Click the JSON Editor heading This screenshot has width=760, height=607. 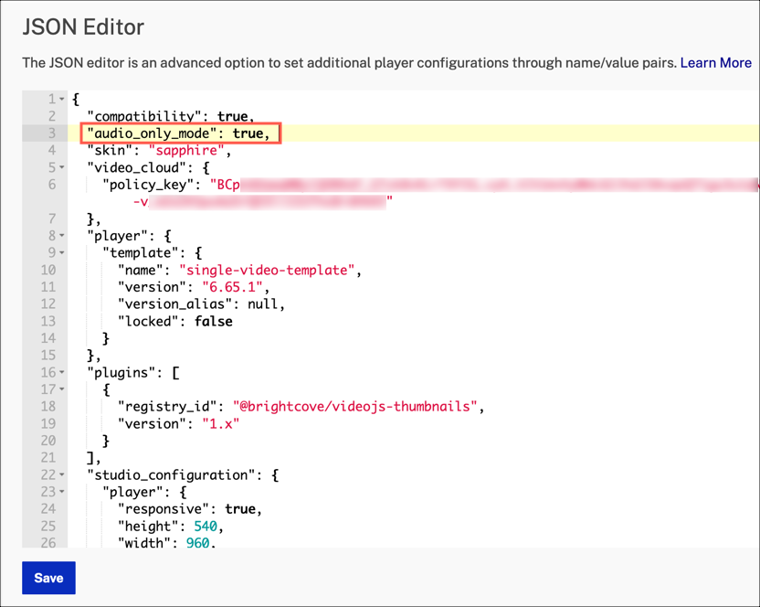(x=83, y=27)
